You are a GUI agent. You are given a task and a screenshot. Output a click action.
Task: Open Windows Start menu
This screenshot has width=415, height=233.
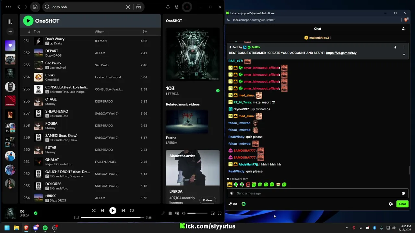pos(7,228)
